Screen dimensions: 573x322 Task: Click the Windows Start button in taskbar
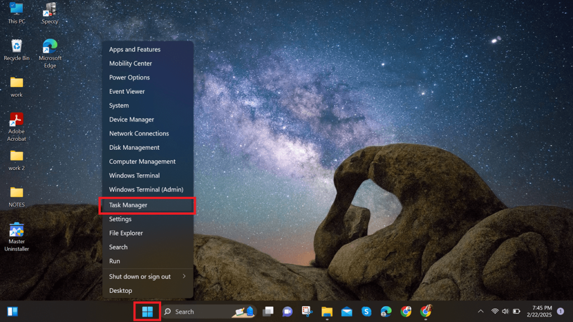[147, 312]
